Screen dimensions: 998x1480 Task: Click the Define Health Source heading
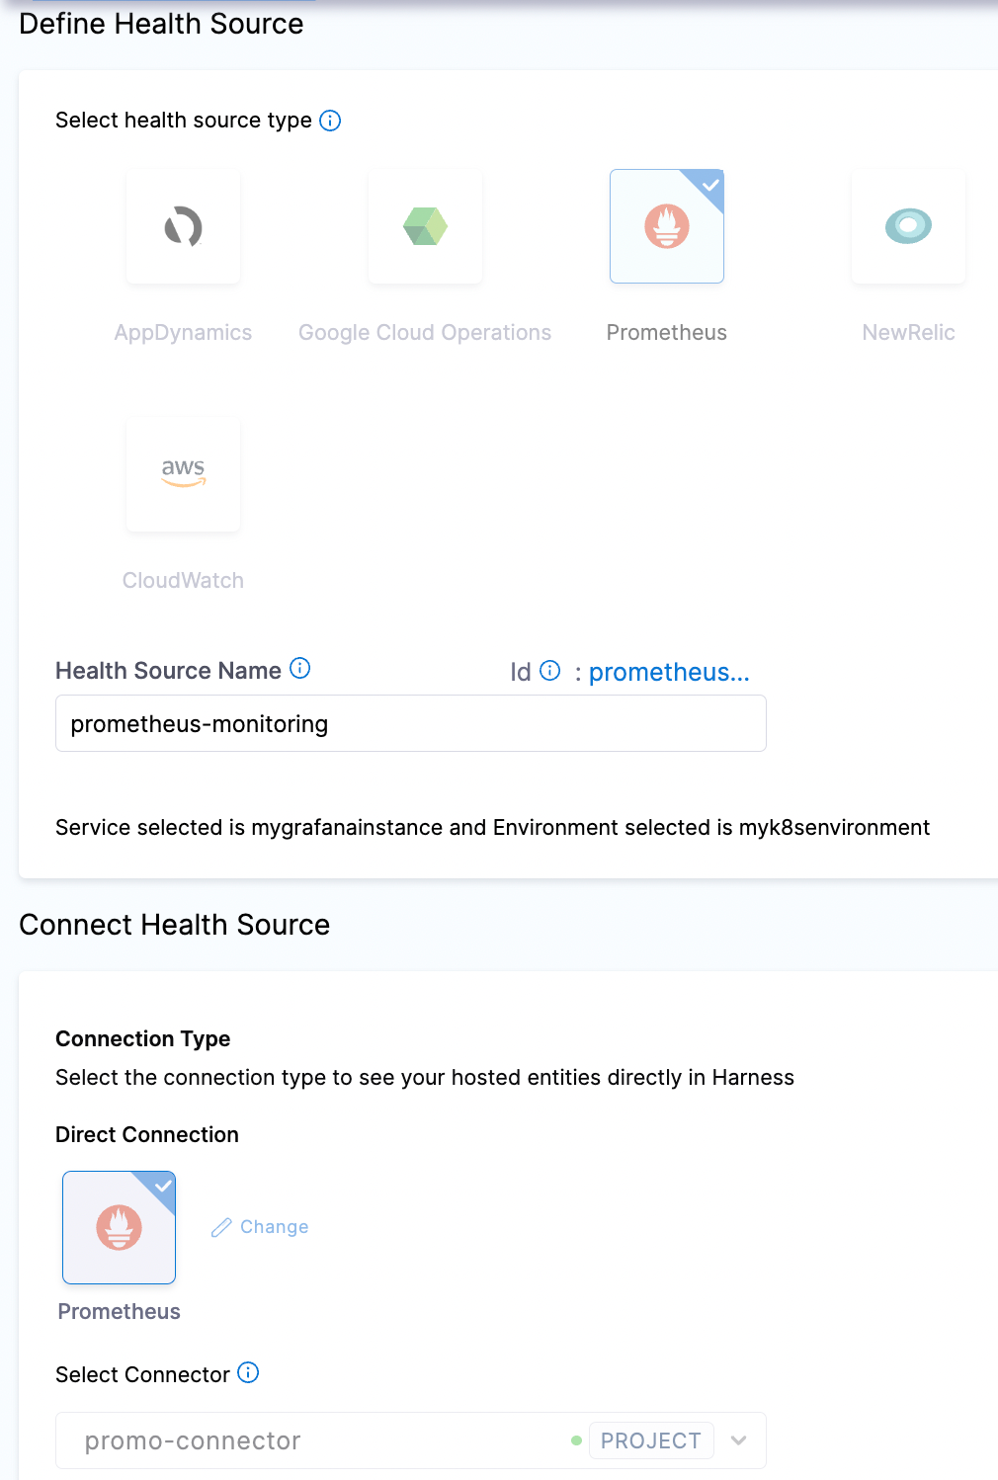point(161,24)
